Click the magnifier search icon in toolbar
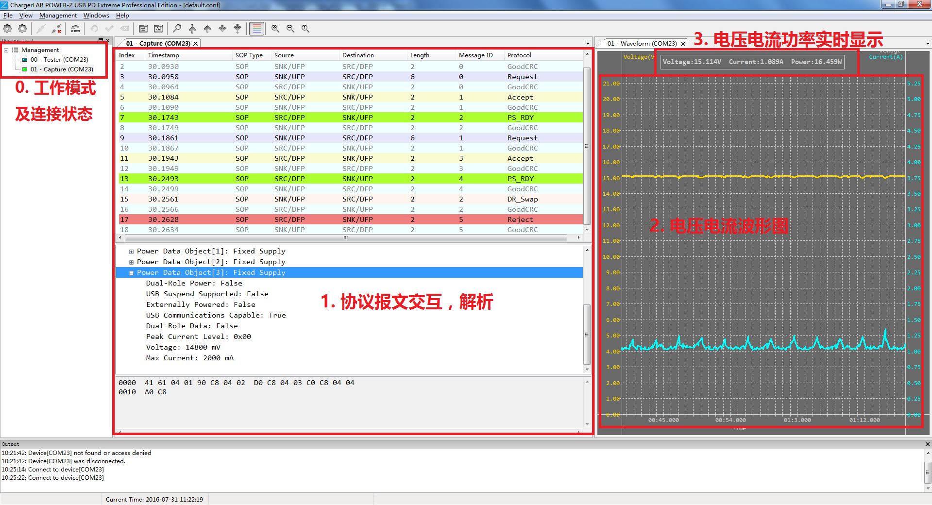Image resolution: width=932 pixels, height=505 pixels. click(177, 29)
